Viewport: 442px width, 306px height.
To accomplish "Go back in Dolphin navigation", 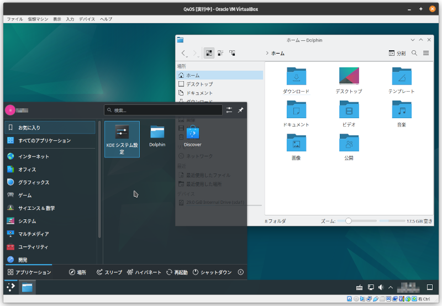I will coord(184,53).
